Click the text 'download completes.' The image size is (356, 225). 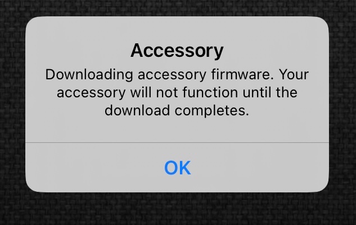177,111
